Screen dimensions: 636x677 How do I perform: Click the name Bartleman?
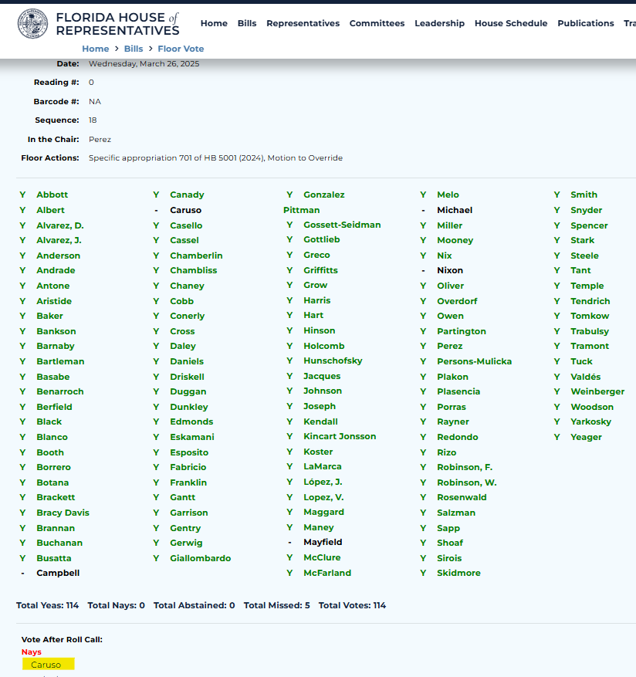(x=60, y=362)
